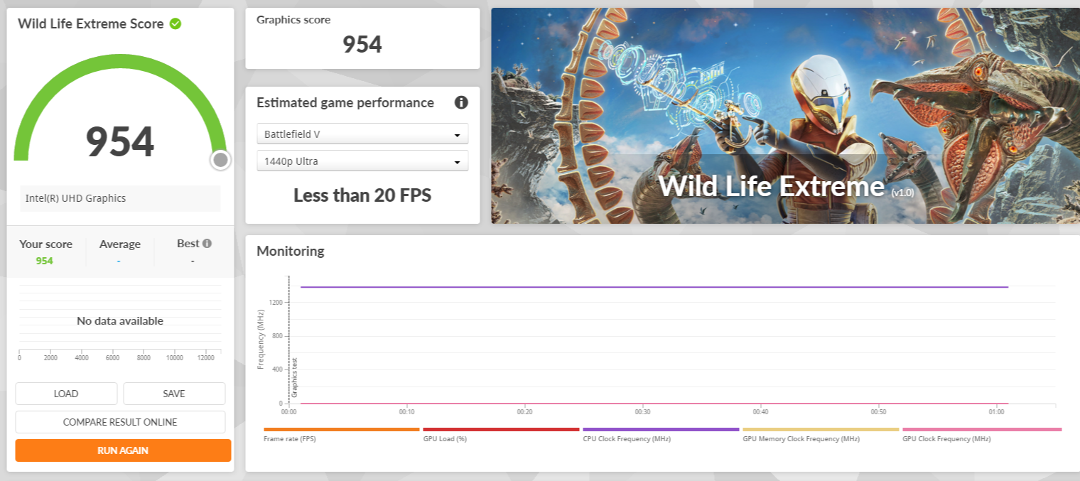The image size is (1080, 481).
Task: Click the info icon next to Best
Action: pos(207,243)
